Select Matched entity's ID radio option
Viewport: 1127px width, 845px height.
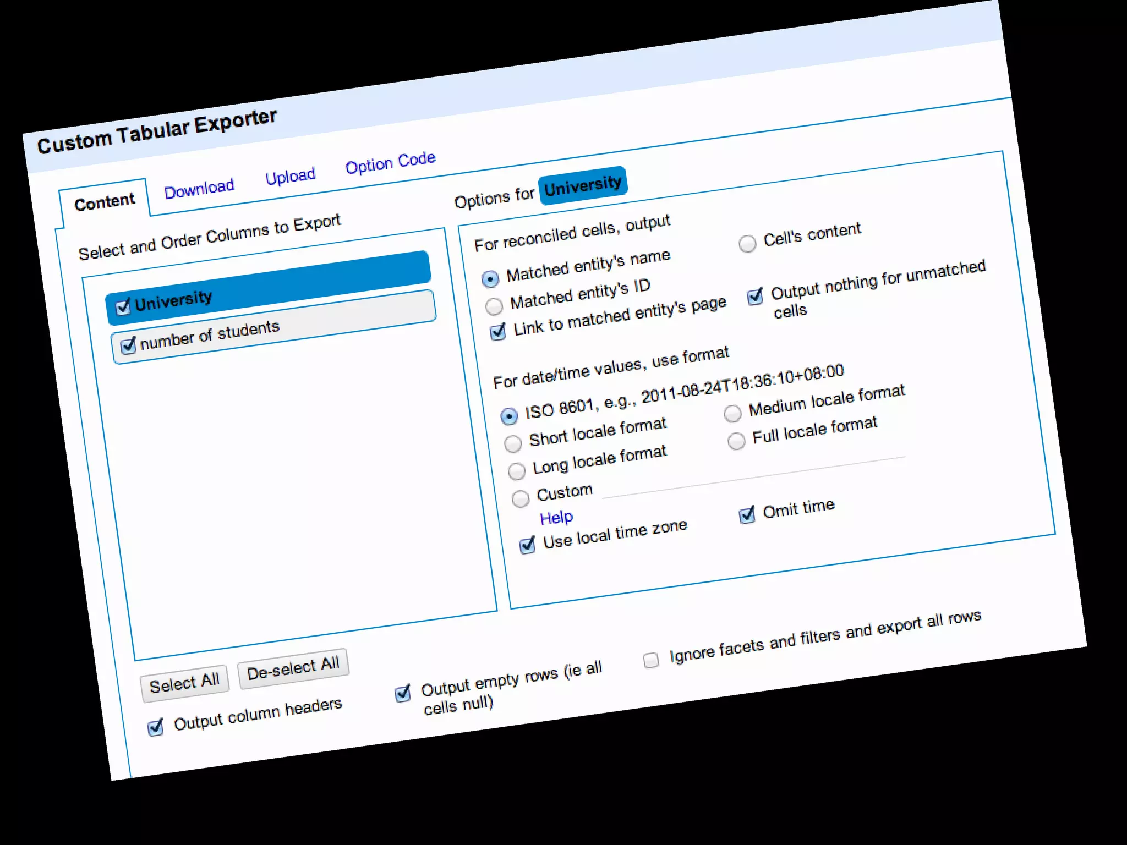[x=494, y=306]
